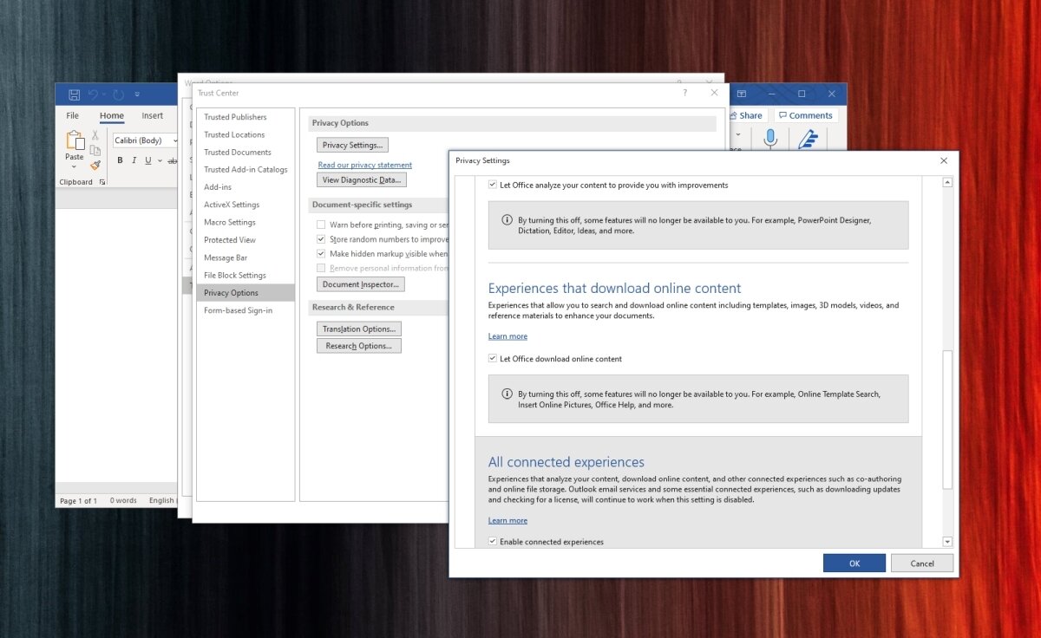Viewport: 1041px width, 638px height.
Task: Toggle bold formatting in the ribbon
Action: tap(120, 160)
